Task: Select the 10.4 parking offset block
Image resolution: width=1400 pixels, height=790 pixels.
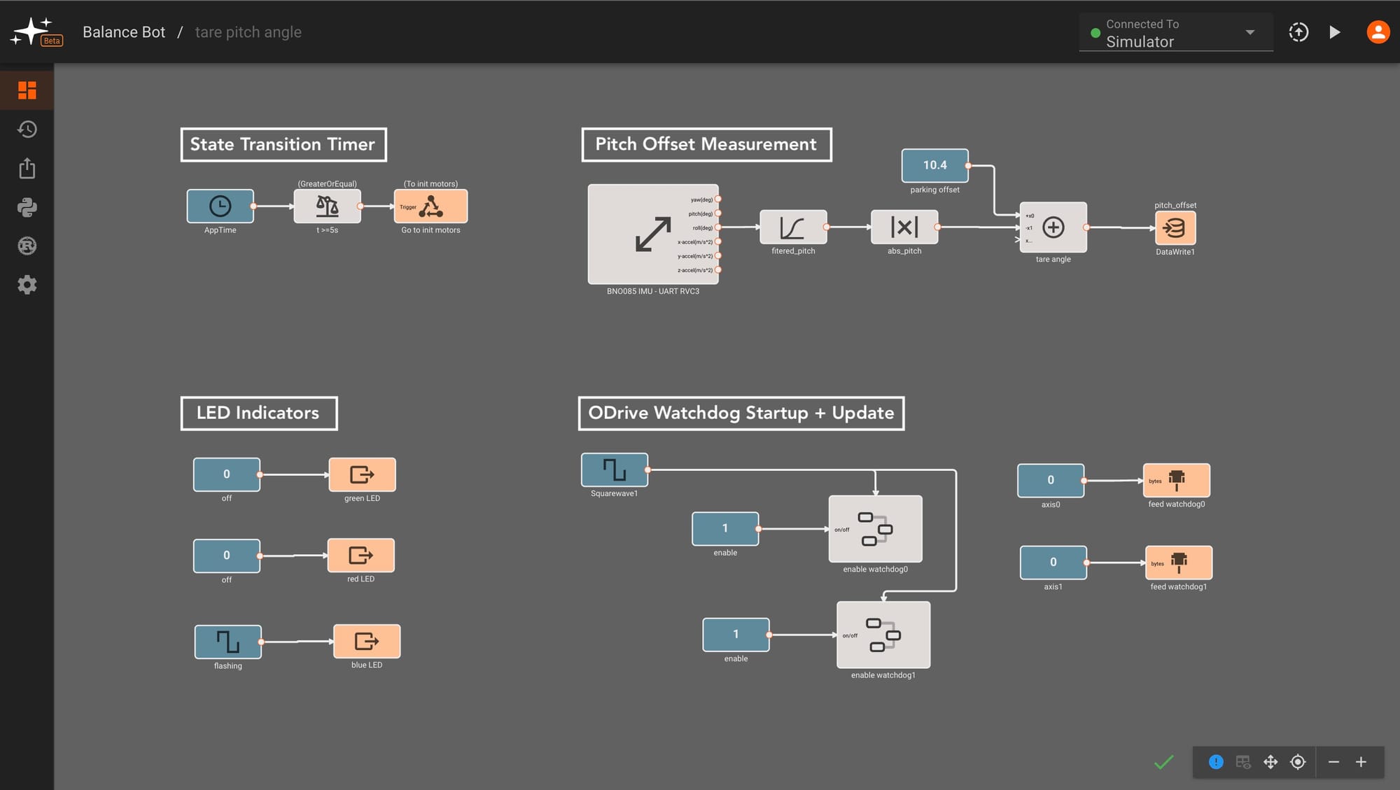Action: (x=934, y=165)
